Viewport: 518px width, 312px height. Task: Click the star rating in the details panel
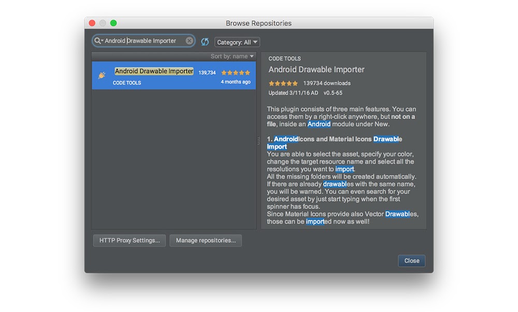click(x=283, y=83)
